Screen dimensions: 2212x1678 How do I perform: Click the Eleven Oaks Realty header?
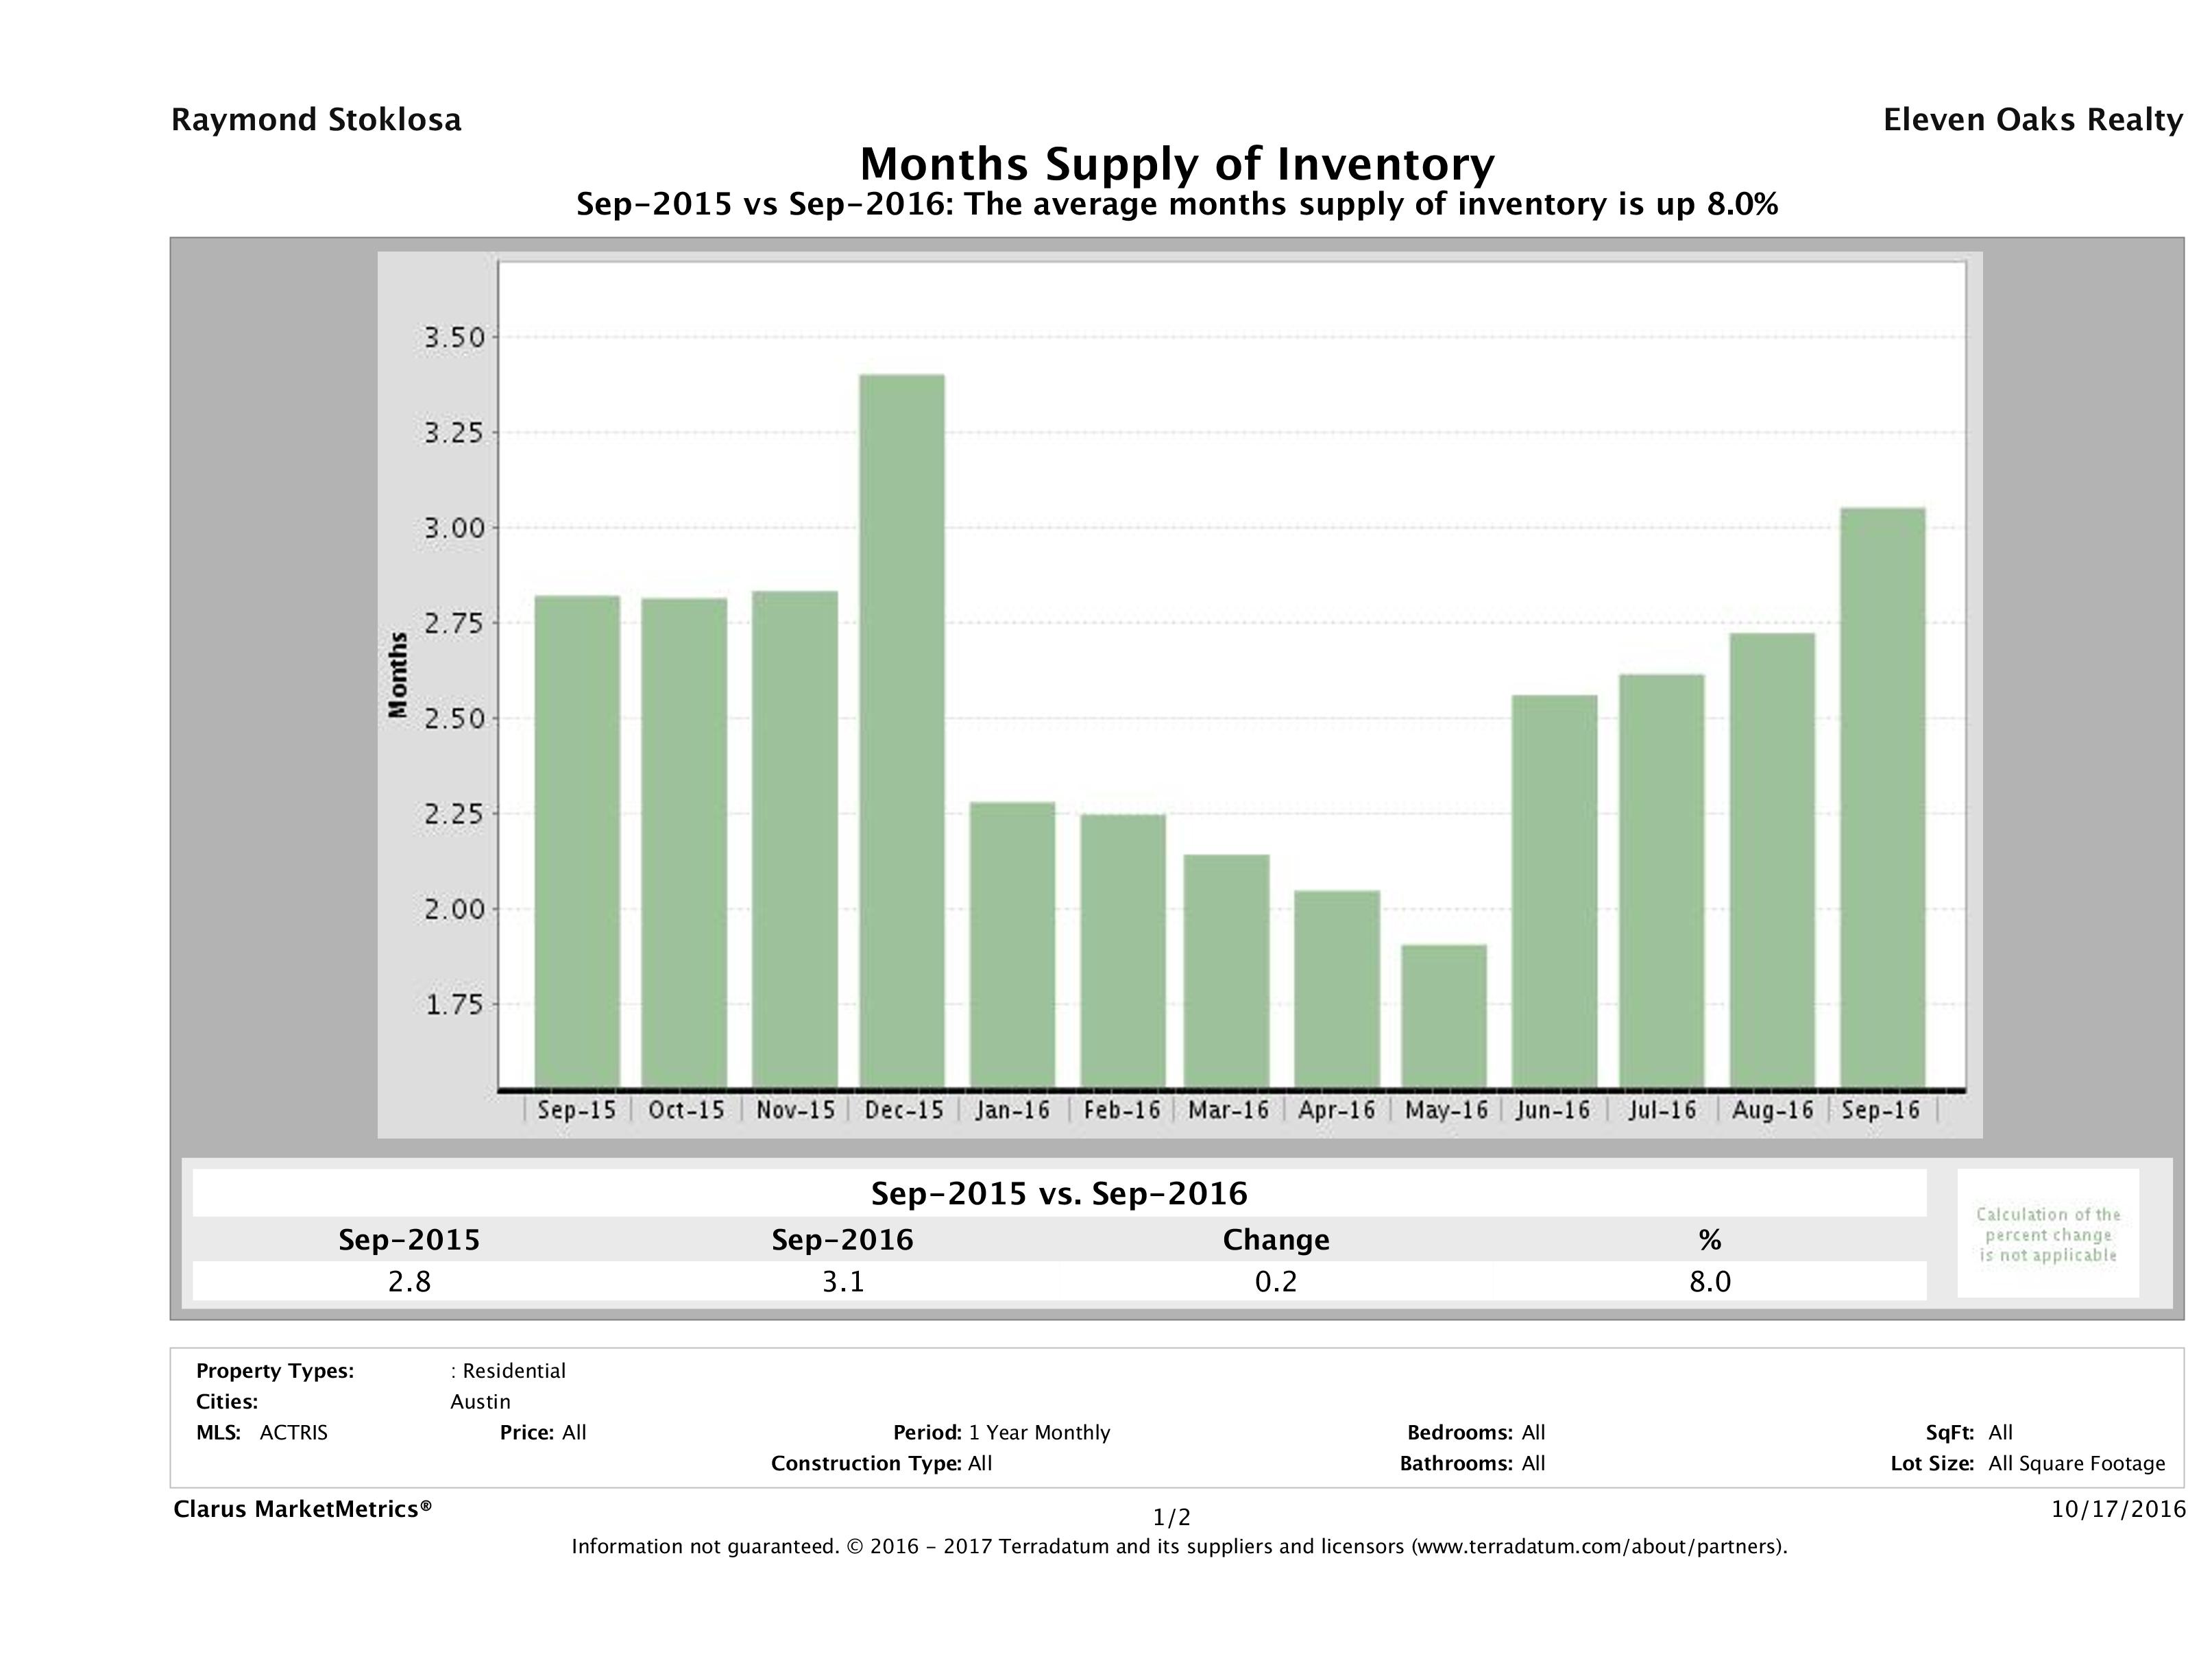click(x=2032, y=120)
